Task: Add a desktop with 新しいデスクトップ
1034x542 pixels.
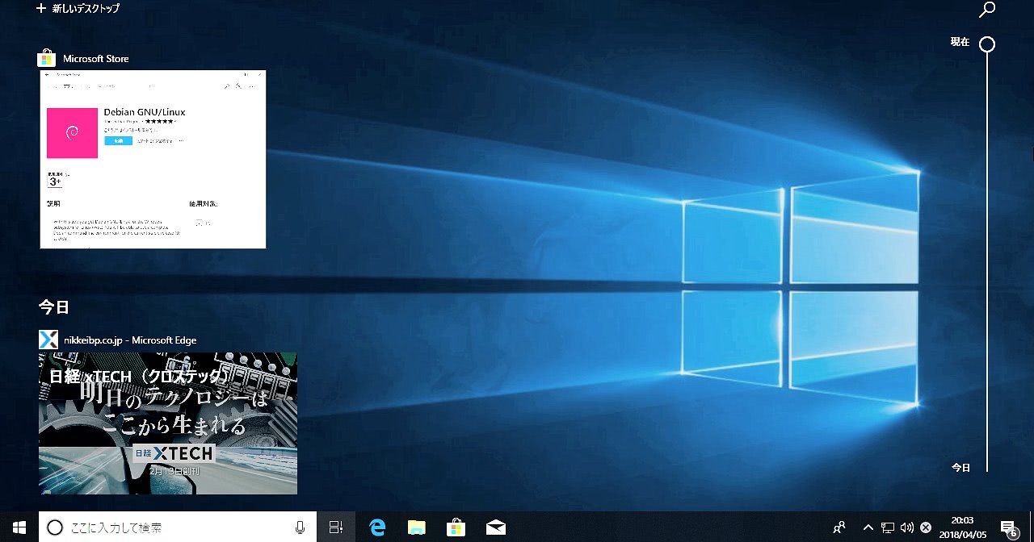Action: click(x=78, y=9)
